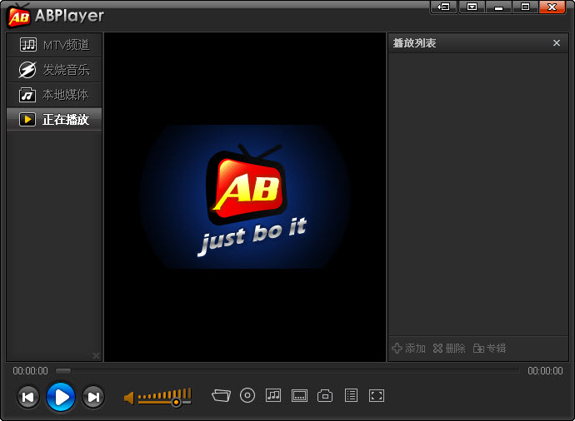Open the MTV频道 tab
Screen dimensions: 575x421
[x=54, y=45]
